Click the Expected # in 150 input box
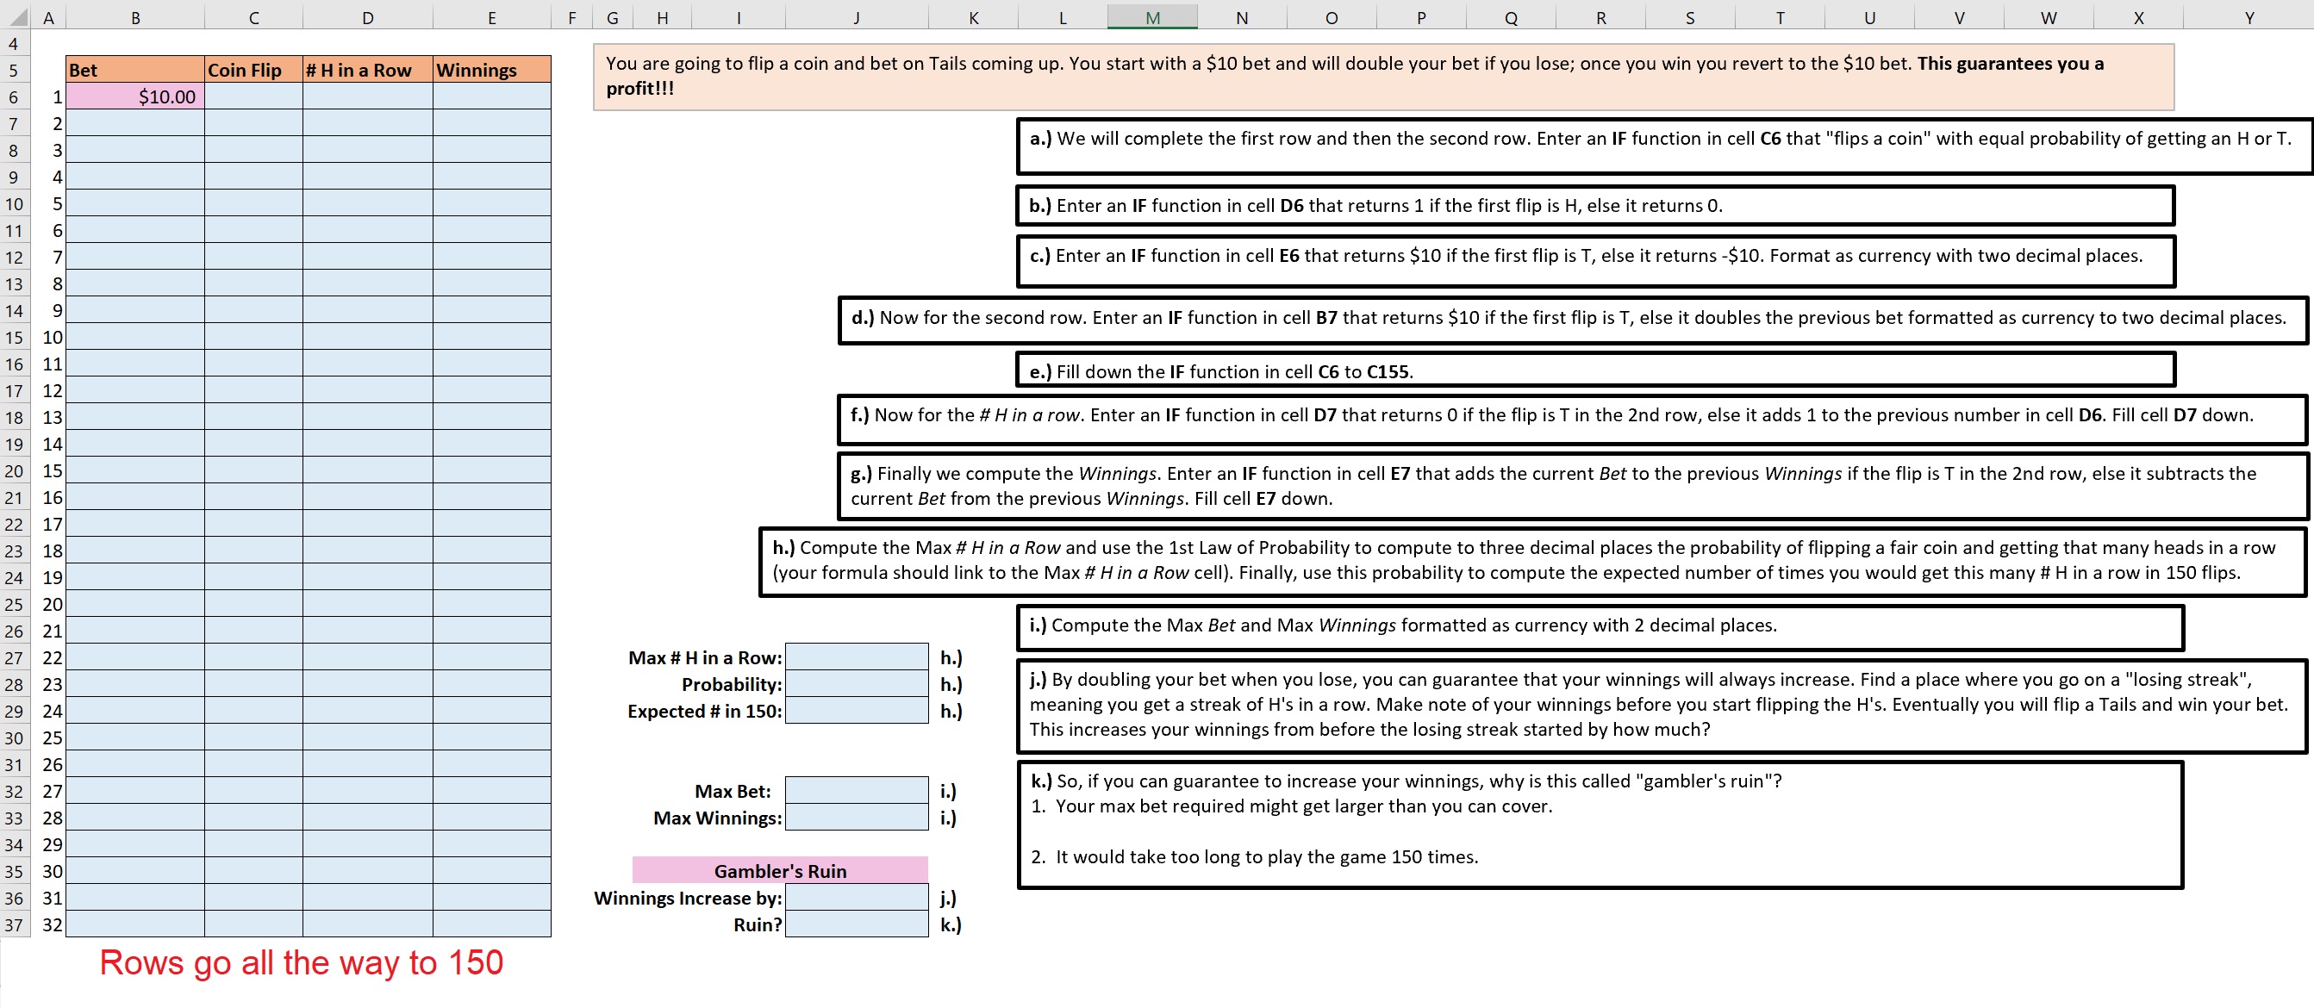This screenshot has width=2314, height=1008. [x=855, y=710]
